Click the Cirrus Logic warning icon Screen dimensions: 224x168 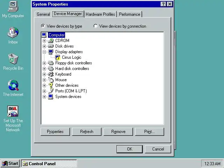tap(57, 57)
